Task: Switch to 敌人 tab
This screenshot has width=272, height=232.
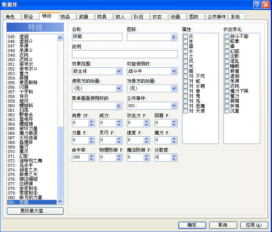Action: [122, 17]
